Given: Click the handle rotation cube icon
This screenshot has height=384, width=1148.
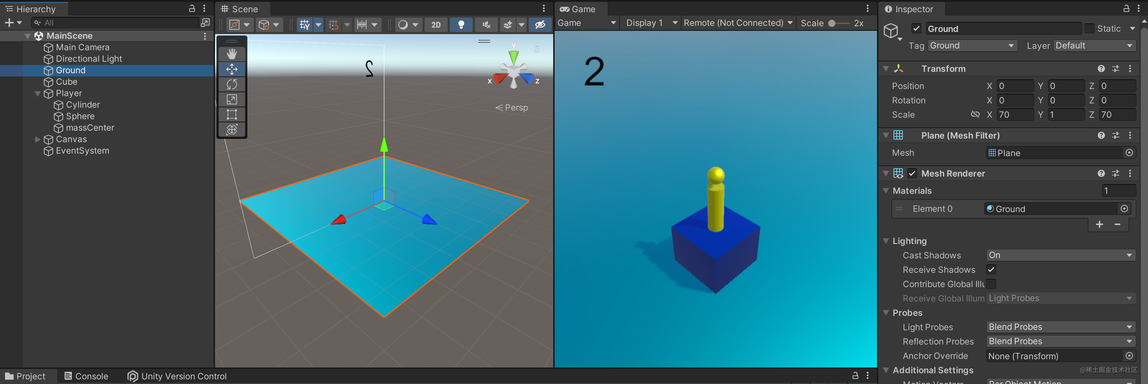Looking at the screenshot, I should (264, 24).
